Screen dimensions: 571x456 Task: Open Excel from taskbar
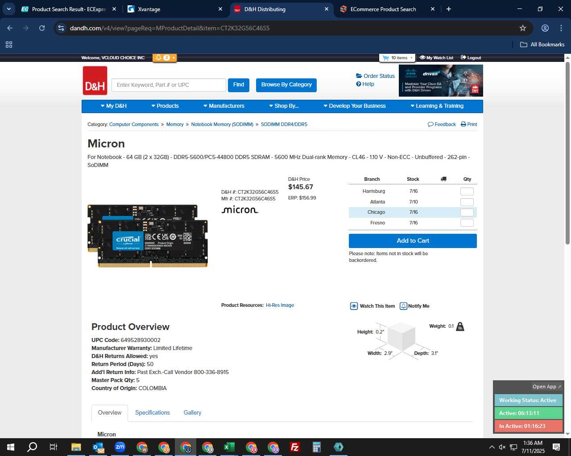tap(229, 447)
